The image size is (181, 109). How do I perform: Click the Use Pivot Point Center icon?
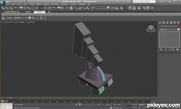[62, 8]
